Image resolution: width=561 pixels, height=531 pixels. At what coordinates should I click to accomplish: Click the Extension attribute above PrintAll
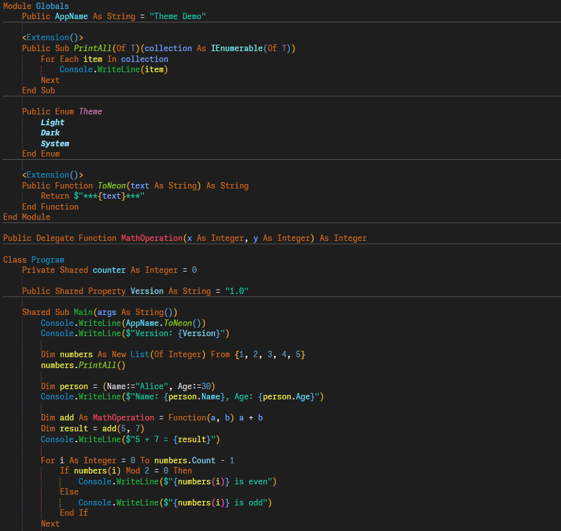point(52,37)
